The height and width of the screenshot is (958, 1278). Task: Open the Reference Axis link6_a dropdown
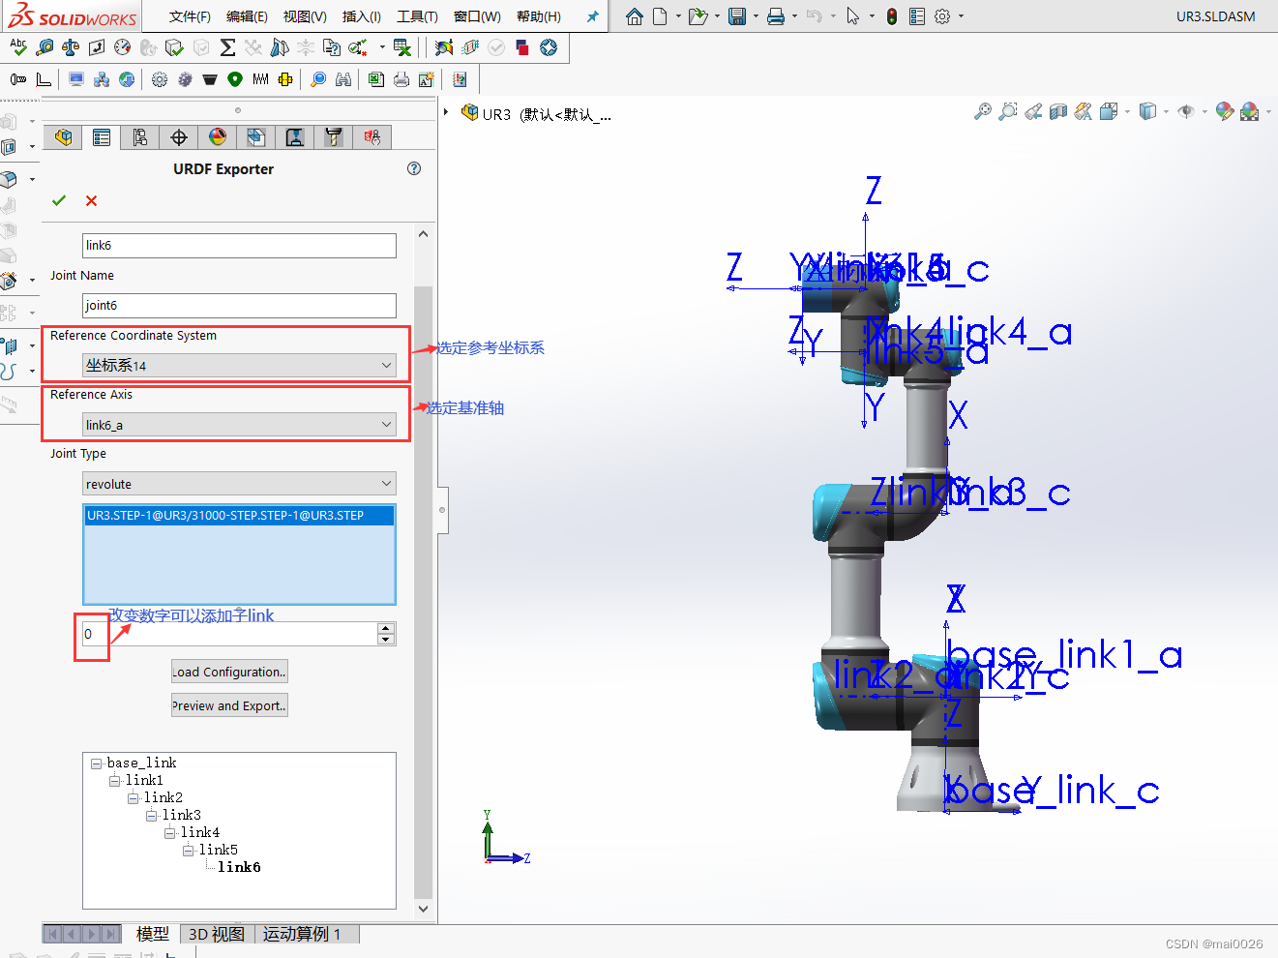[x=386, y=424]
